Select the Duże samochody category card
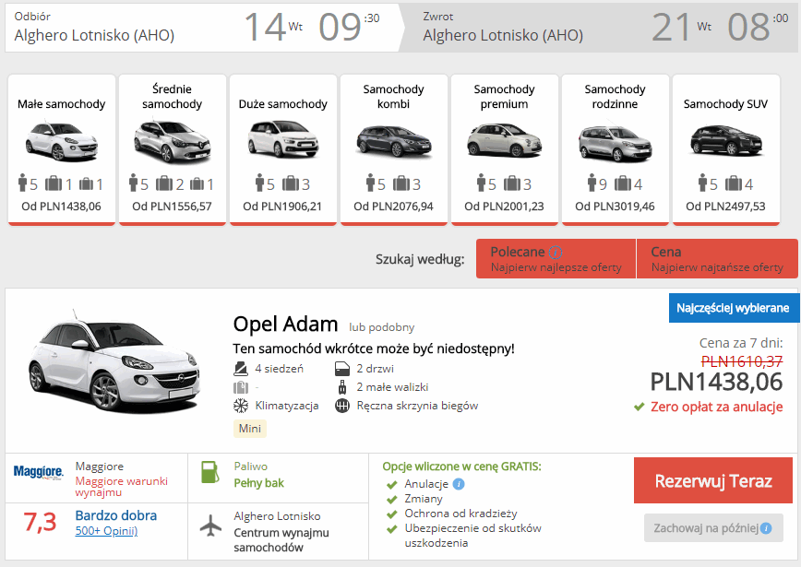 point(283,149)
